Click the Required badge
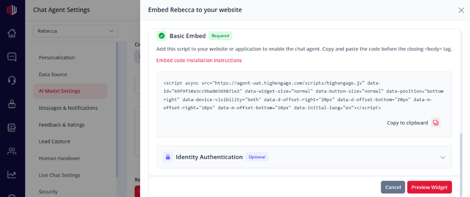Screen dimensions: 470x197 tap(220, 36)
